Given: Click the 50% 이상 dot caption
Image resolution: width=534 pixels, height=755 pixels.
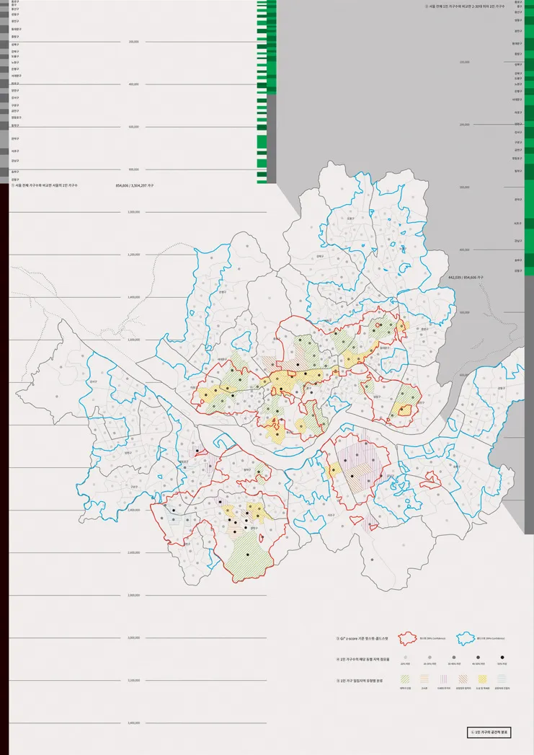Looking at the screenshot, I should tap(502, 664).
